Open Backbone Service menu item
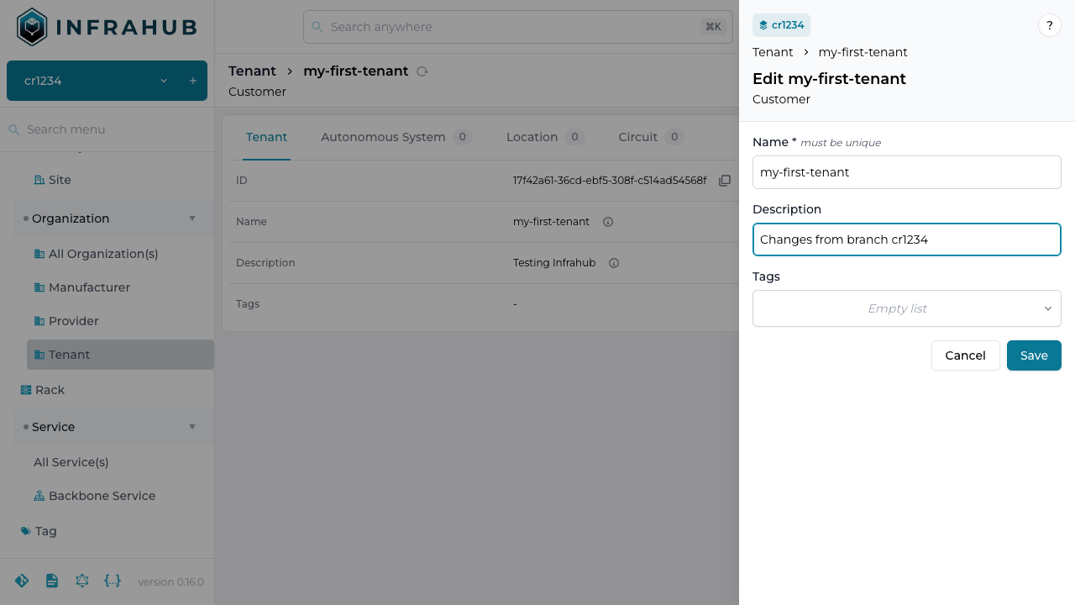Screen dimensions: 1075x605 pos(102,496)
